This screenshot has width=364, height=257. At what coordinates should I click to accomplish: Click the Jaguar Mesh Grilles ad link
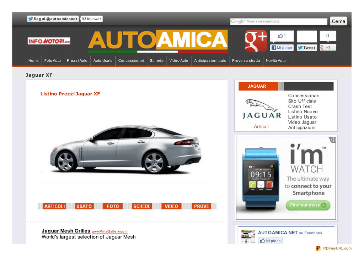click(66, 231)
